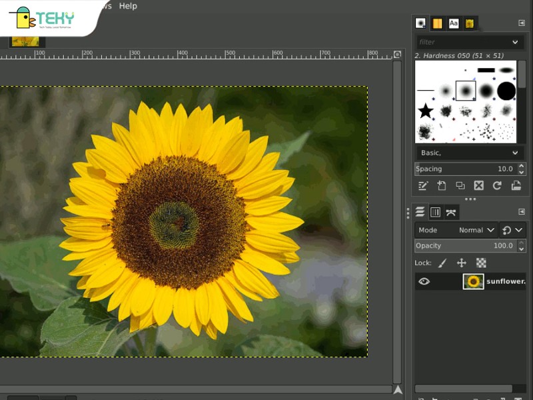Viewport: 533px width, 400px height.
Task: Click the layer Opacity slider
Action: (460, 246)
